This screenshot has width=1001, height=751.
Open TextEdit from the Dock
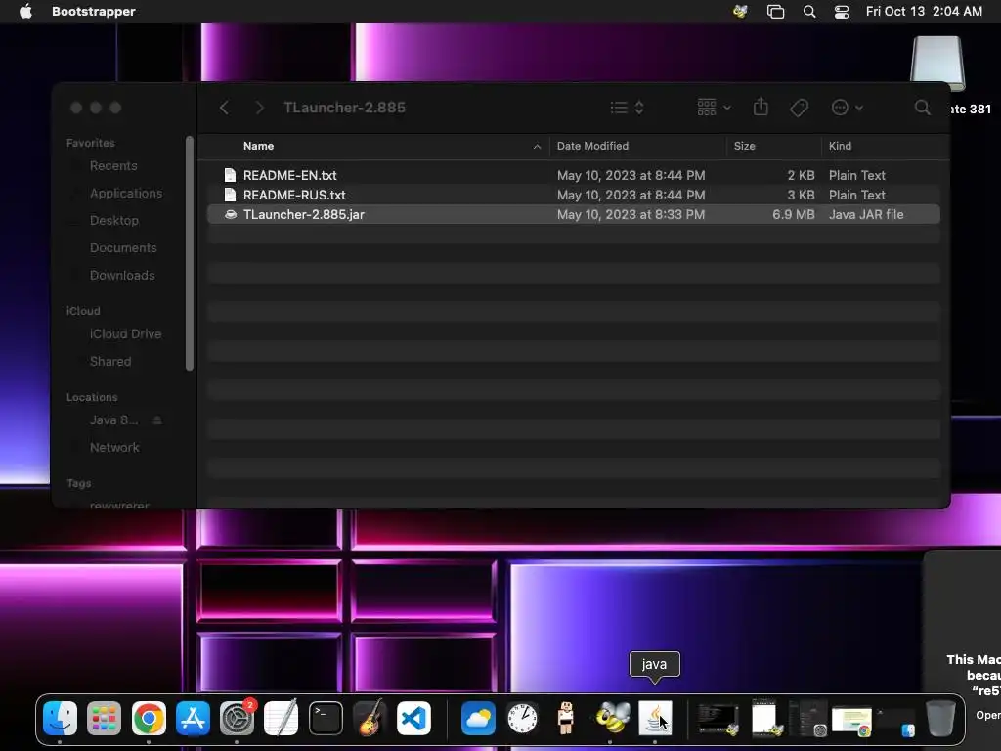point(281,719)
